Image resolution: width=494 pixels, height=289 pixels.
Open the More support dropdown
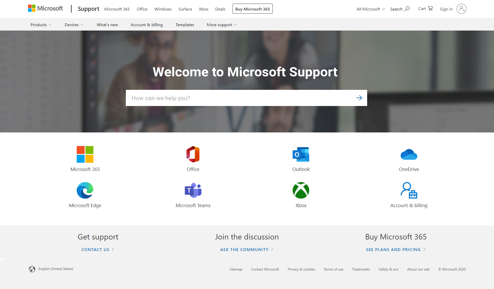point(222,25)
